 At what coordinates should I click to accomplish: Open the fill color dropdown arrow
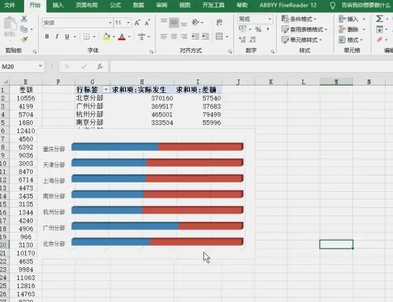click(x=114, y=37)
